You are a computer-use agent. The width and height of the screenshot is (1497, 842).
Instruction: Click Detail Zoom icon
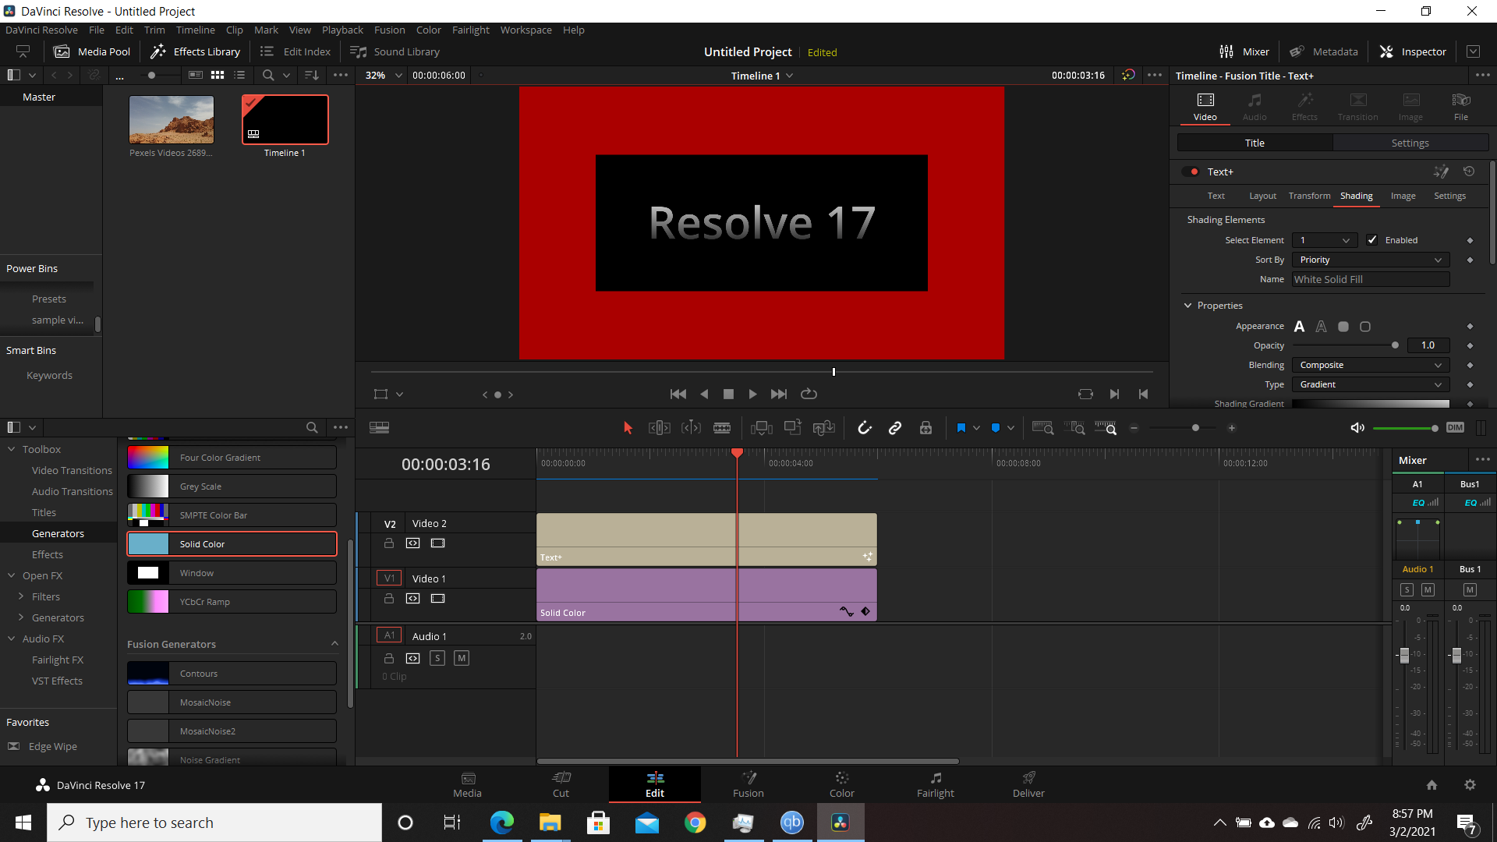pos(1074,428)
